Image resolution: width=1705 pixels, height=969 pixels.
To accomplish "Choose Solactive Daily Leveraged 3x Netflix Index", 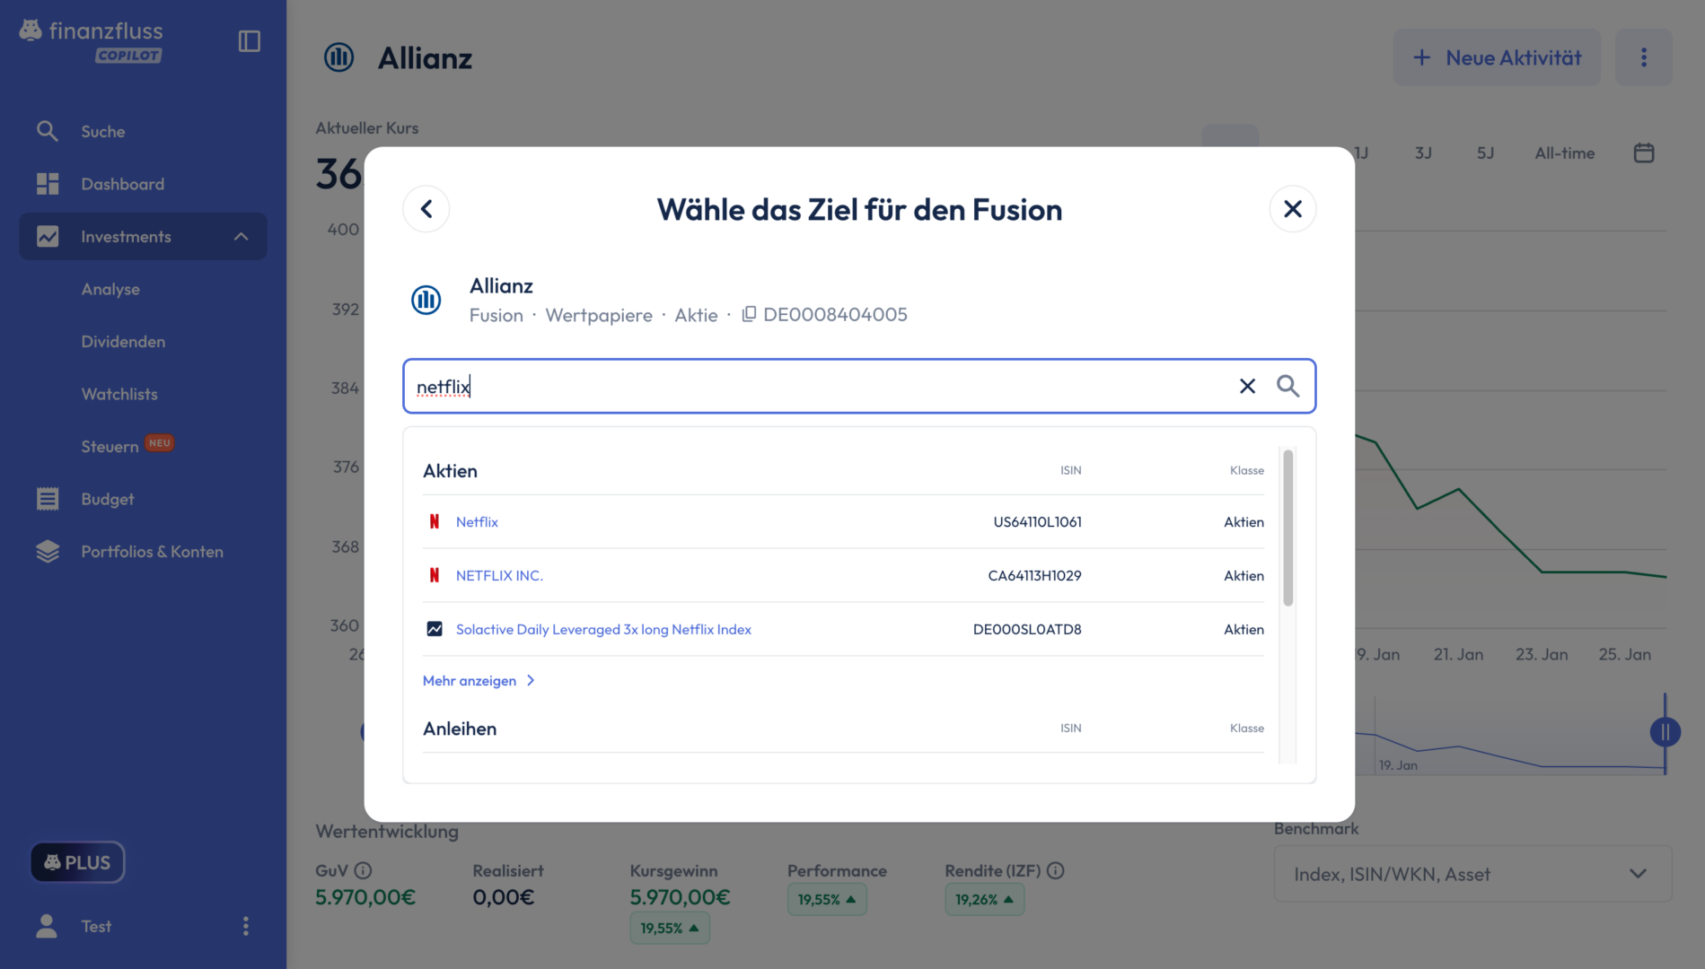I will pyautogui.click(x=603, y=630).
